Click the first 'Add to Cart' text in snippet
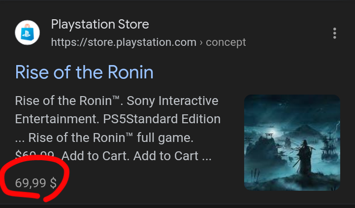The height and width of the screenshot is (208, 355). [95, 156]
